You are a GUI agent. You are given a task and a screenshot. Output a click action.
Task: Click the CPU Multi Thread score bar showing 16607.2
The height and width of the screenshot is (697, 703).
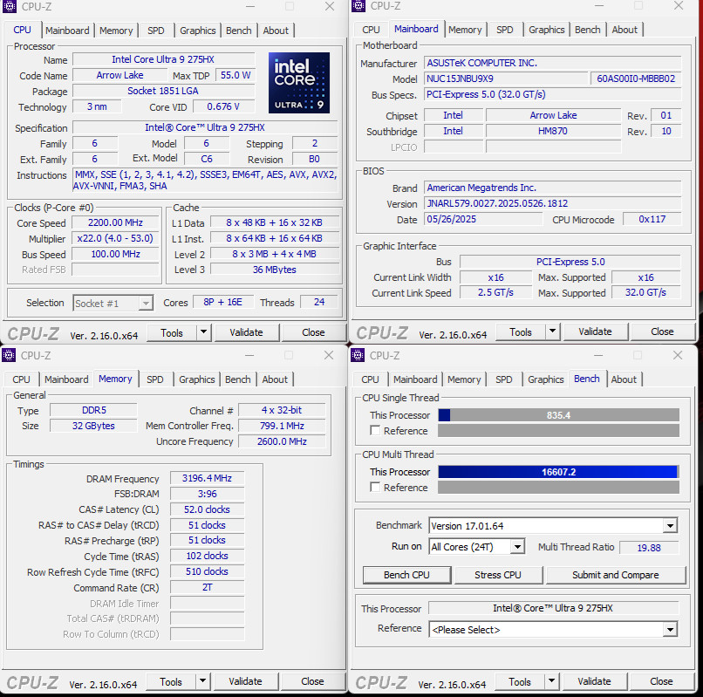pyautogui.click(x=558, y=472)
